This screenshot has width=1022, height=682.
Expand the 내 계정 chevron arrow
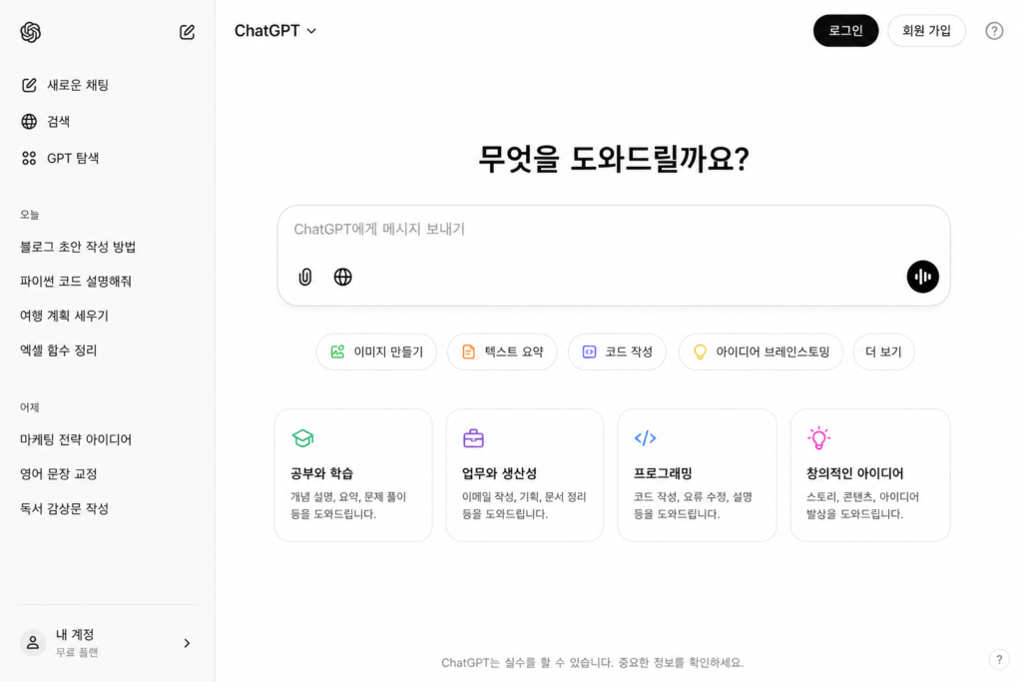[187, 643]
